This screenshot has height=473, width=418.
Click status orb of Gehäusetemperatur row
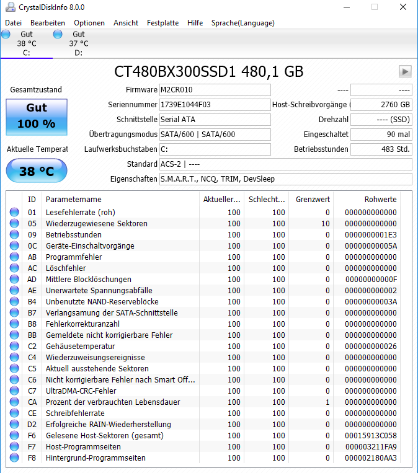tap(14, 346)
